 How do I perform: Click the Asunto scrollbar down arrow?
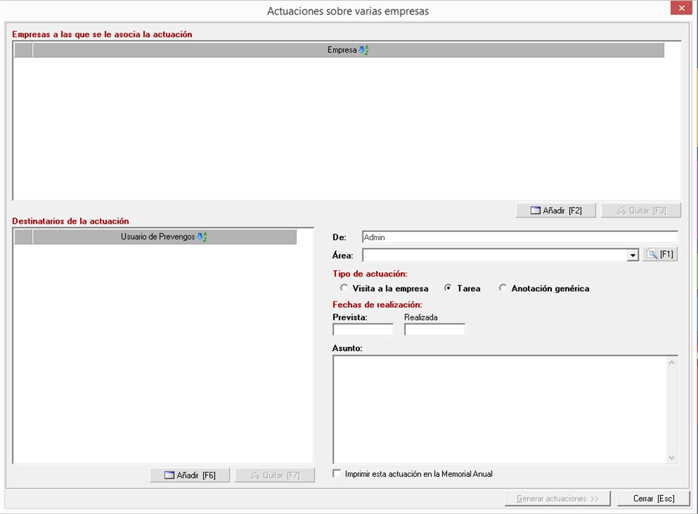pyautogui.click(x=672, y=457)
